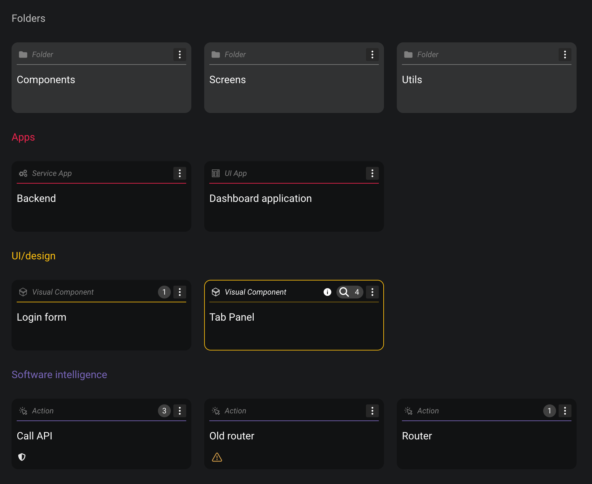
Task: Click the "1" badge on the Router card
Action: [549, 411]
